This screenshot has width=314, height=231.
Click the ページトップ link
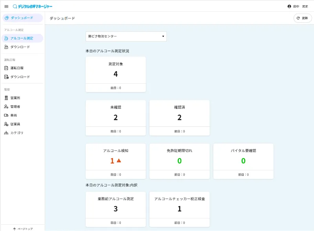coord(23,229)
